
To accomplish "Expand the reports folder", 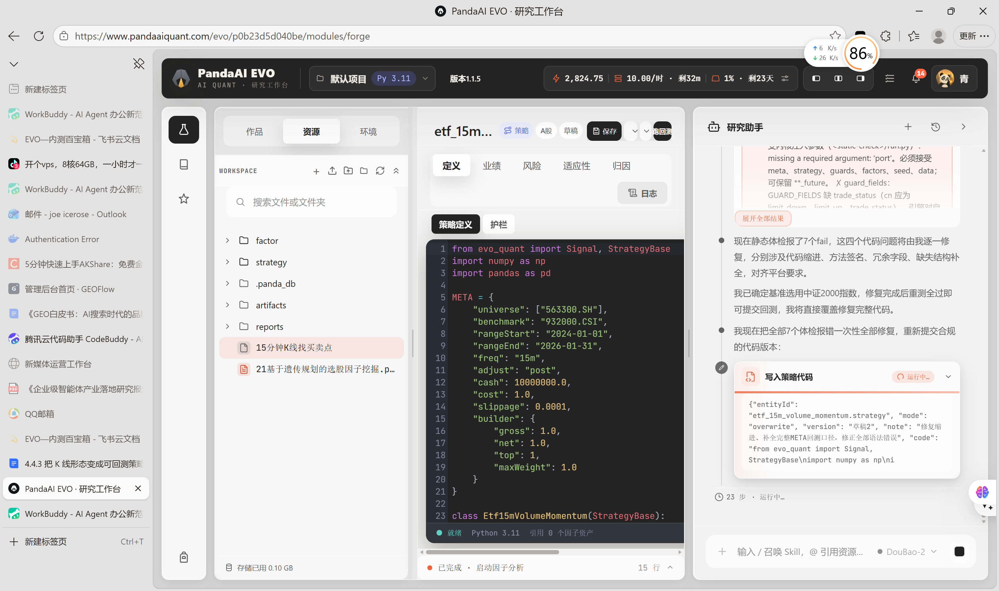I will click(x=227, y=327).
